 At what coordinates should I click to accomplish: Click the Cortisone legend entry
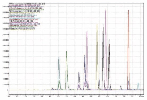click(x=23, y=15)
